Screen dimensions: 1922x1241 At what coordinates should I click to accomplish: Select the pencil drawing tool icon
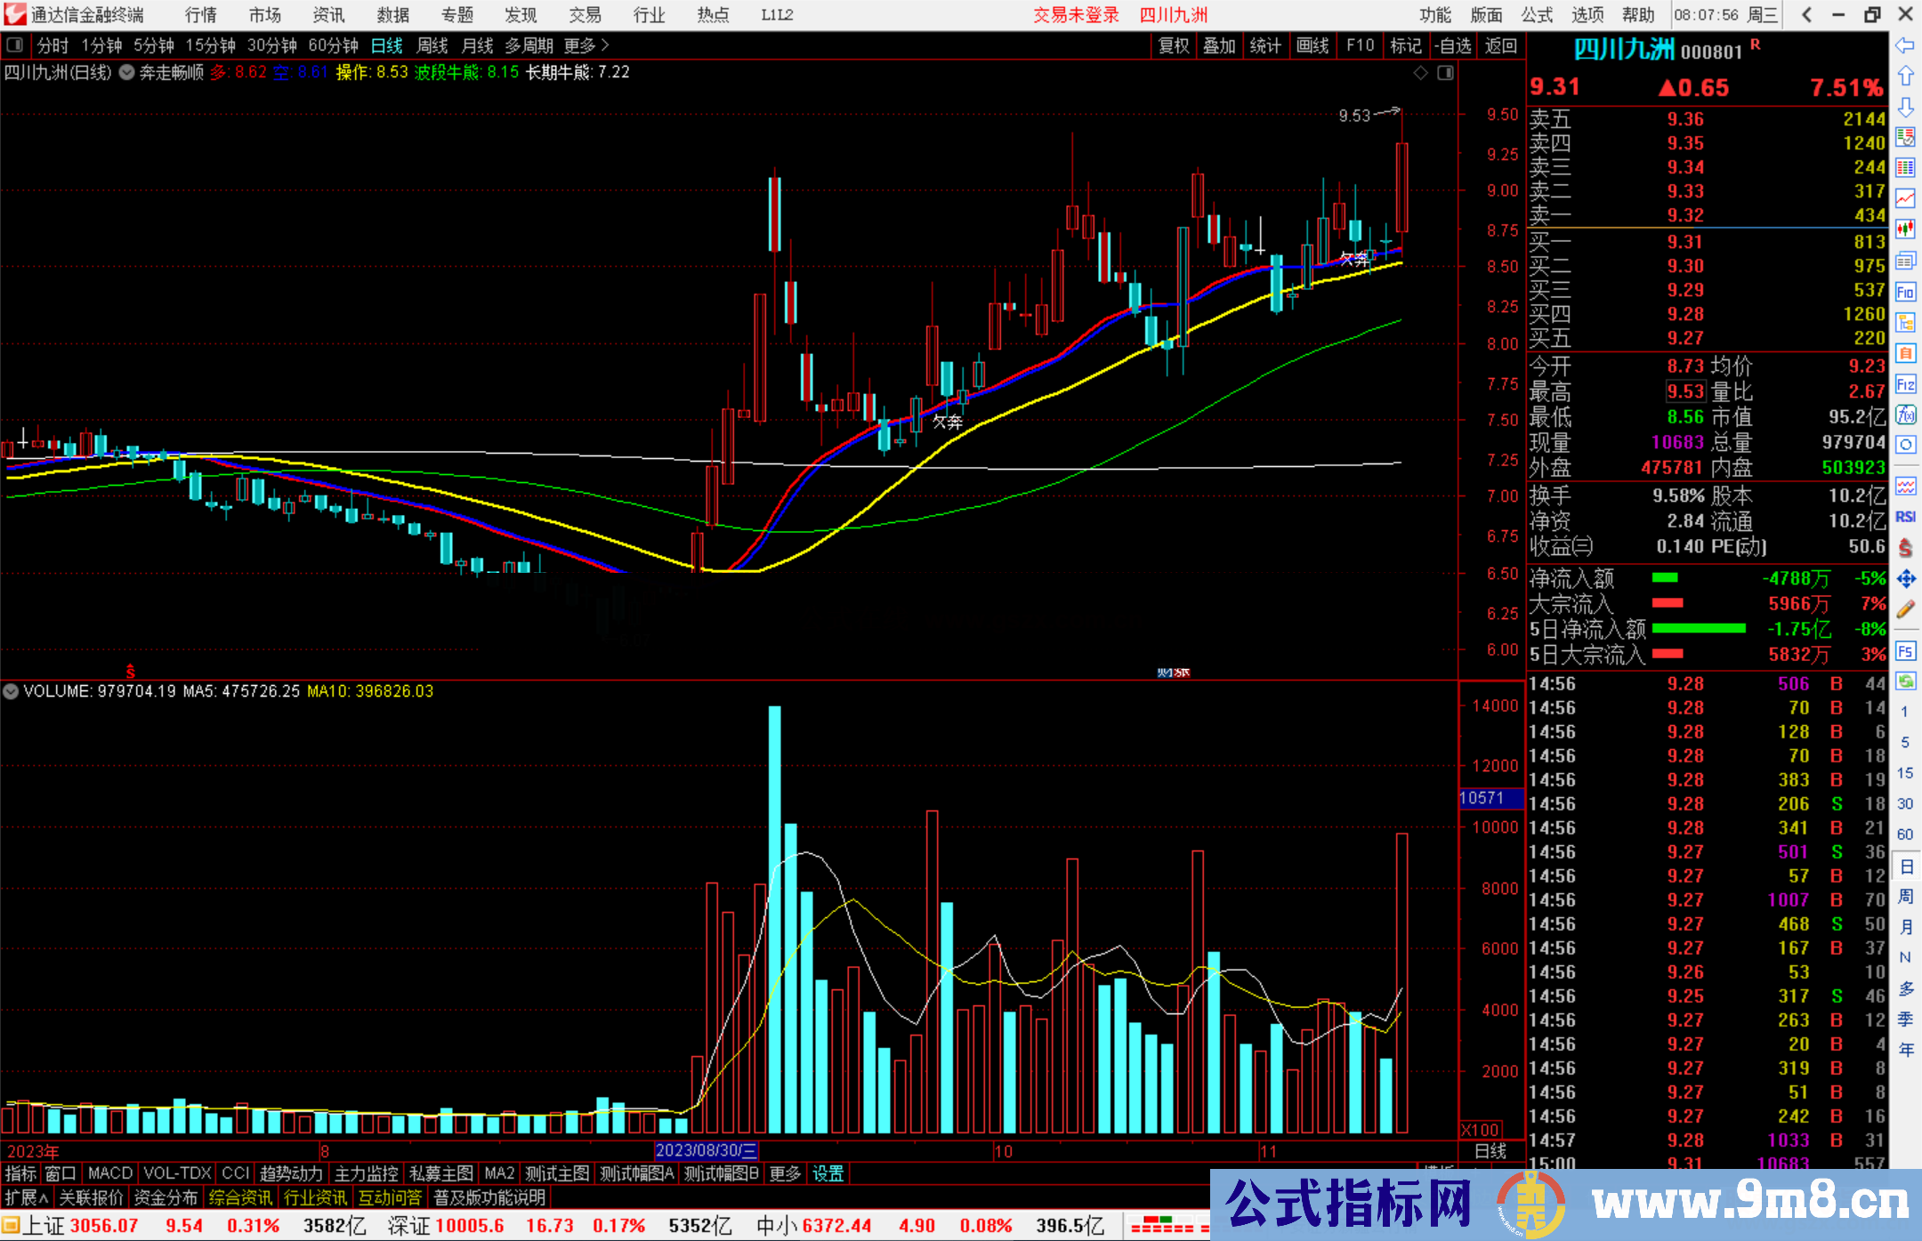coord(1905,610)
